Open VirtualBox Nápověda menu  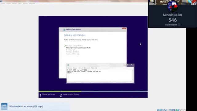pos(32,4)
